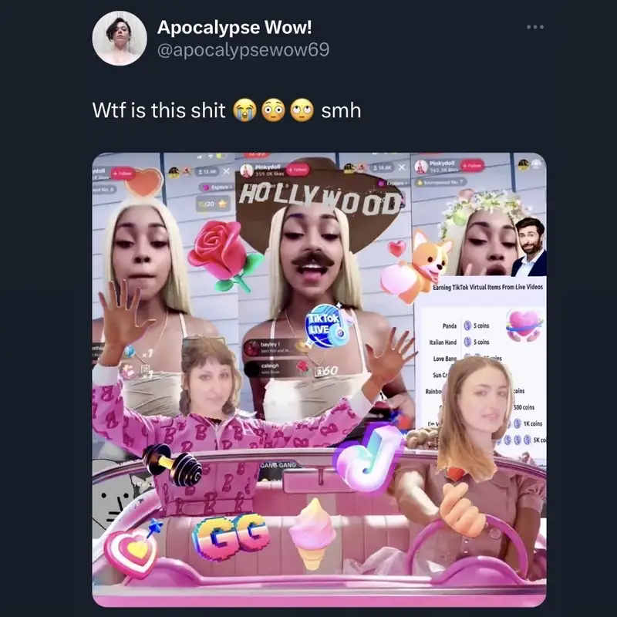Tap the dumbbell gift icon

172,464
